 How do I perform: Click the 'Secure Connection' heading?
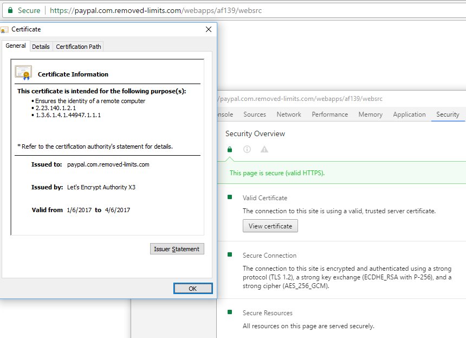tap(269, 256)
